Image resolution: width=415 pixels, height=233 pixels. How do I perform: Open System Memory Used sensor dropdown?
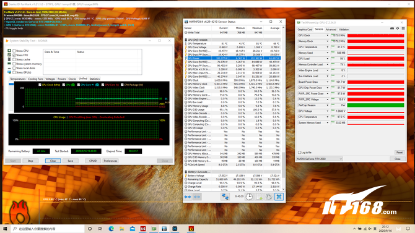[x=328, y=123]
